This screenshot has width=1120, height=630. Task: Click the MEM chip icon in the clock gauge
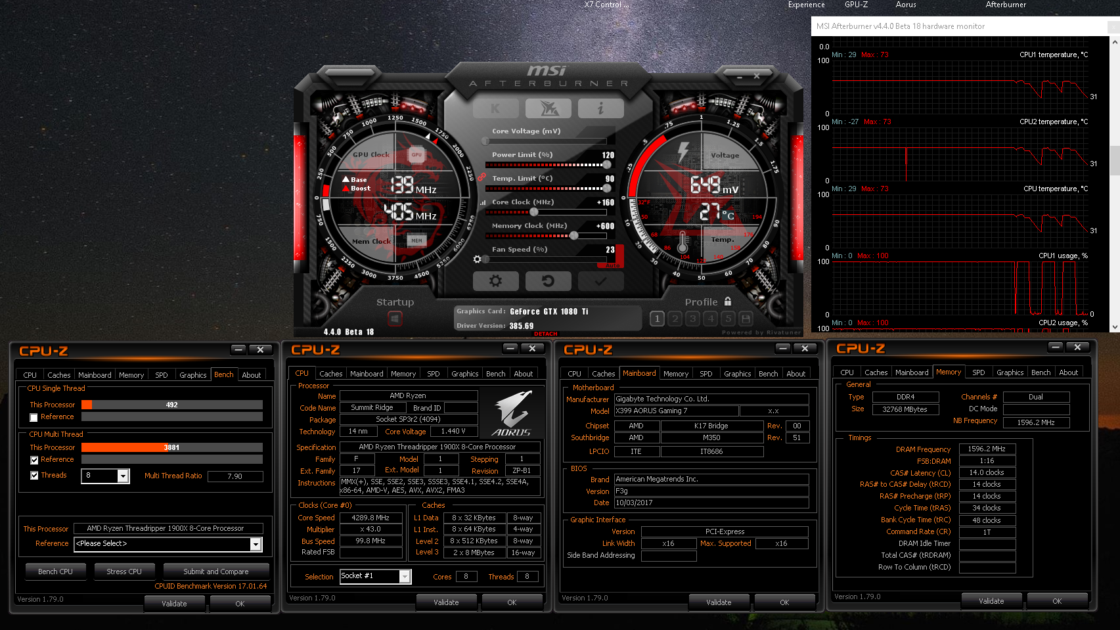[x=416, y=240]
